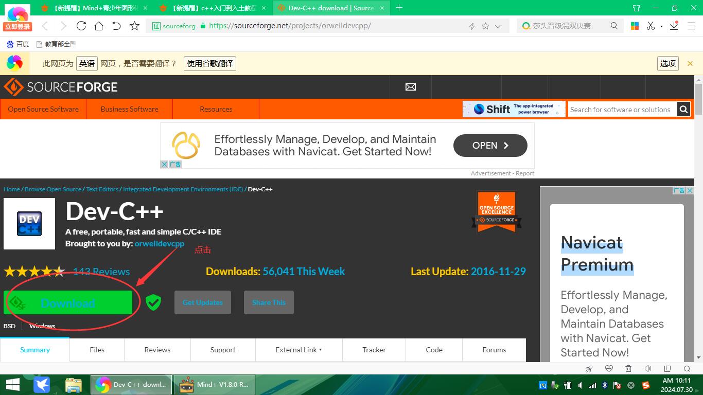
Task: Open the browser hamburger menu
Action: click(691, 26)
